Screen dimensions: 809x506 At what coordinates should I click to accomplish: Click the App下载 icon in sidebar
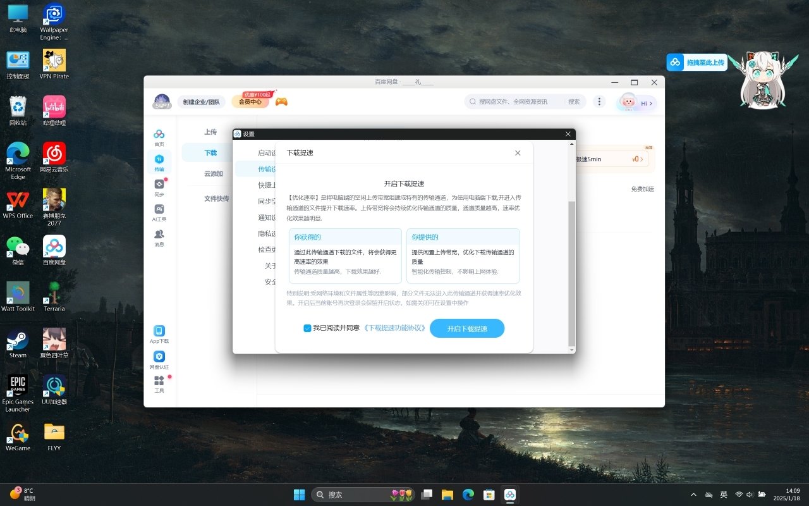coord(159,335)
